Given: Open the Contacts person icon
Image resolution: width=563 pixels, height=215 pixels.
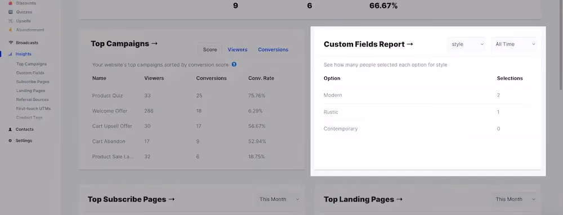Looking at the screenshot, I should (10, 130).
